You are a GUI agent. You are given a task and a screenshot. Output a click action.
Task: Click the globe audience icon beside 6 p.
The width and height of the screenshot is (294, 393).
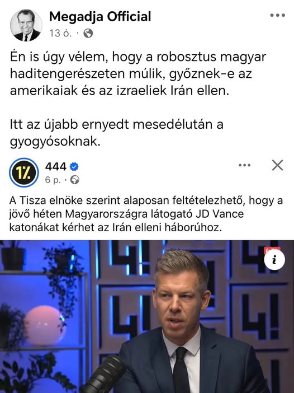point(74,180)
